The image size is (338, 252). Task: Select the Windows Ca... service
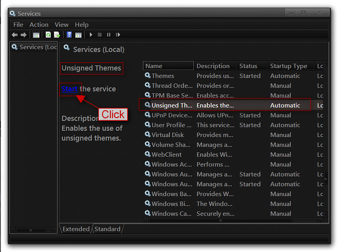click(171, 214)
